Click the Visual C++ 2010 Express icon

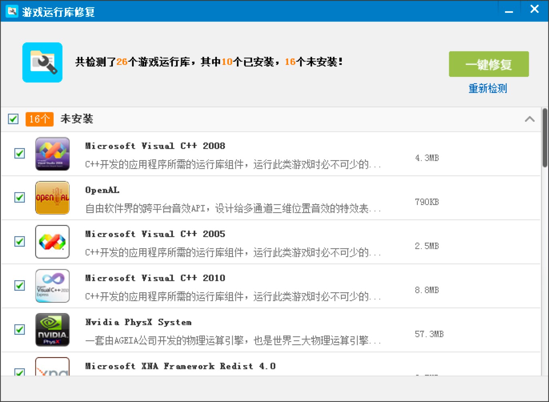pyautogui.click(x=52, y=286)
